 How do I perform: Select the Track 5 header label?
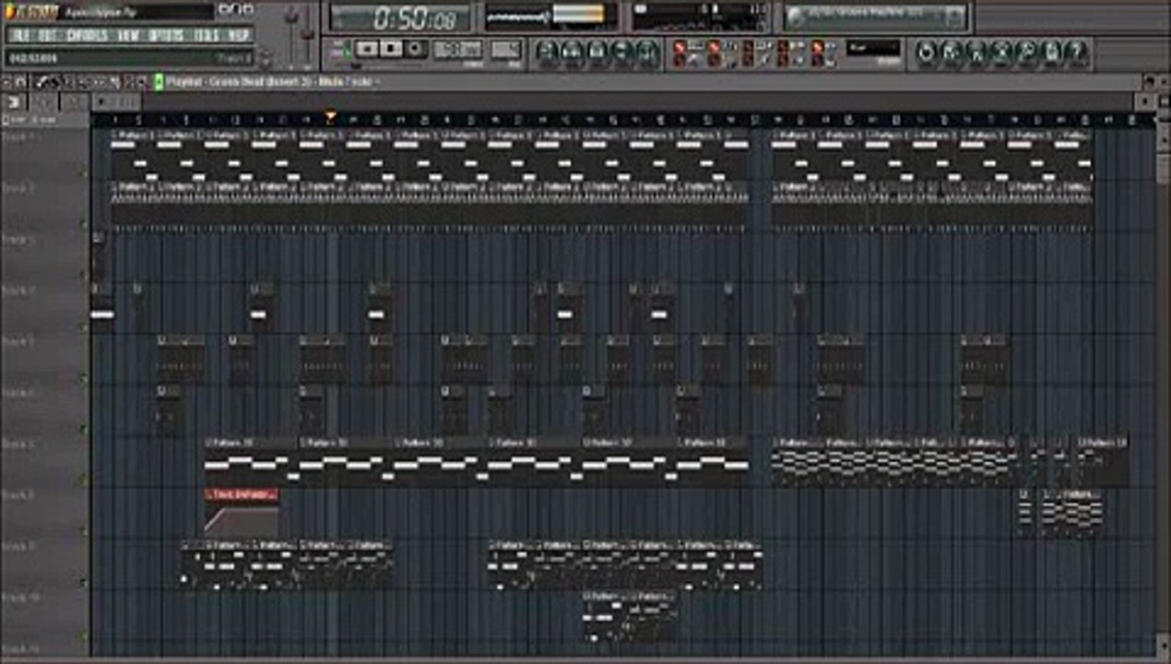18,342
